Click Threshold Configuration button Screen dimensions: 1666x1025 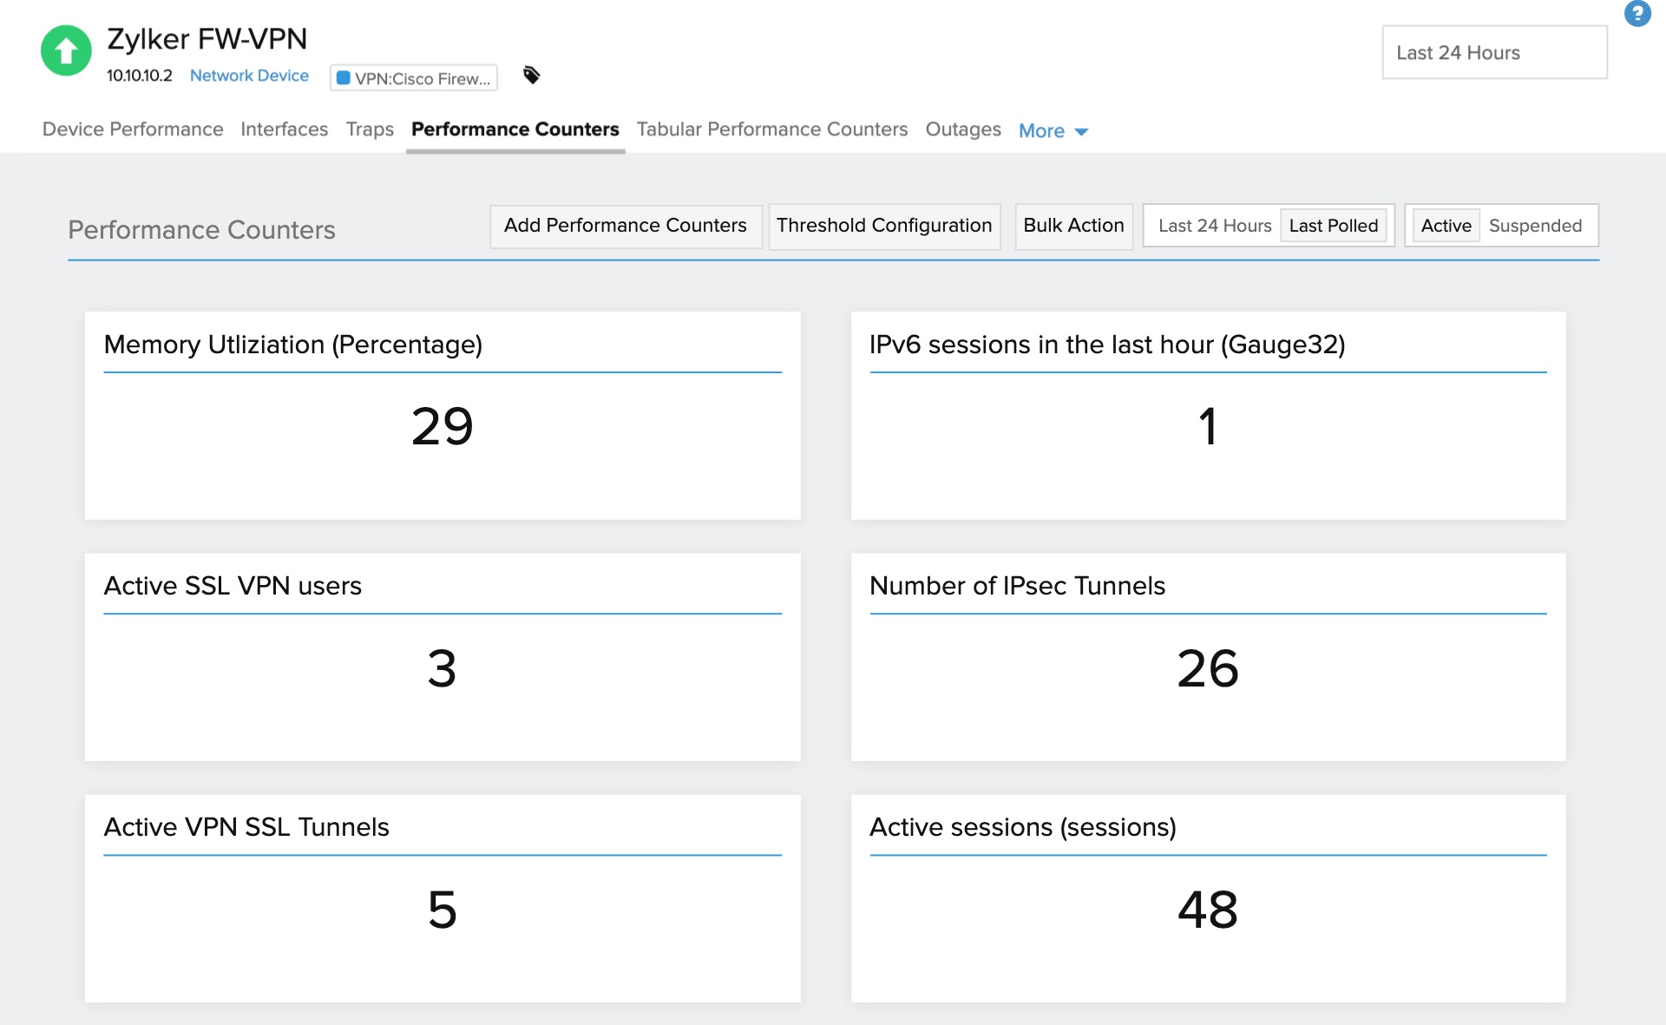(x=885, y=225)
